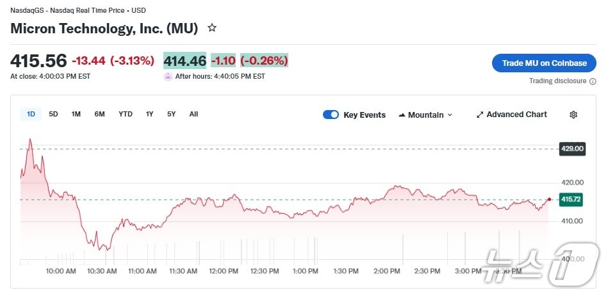Screen dimensions: 608x295
Task: Click the after hours moon icon
Action: (168, 76)
